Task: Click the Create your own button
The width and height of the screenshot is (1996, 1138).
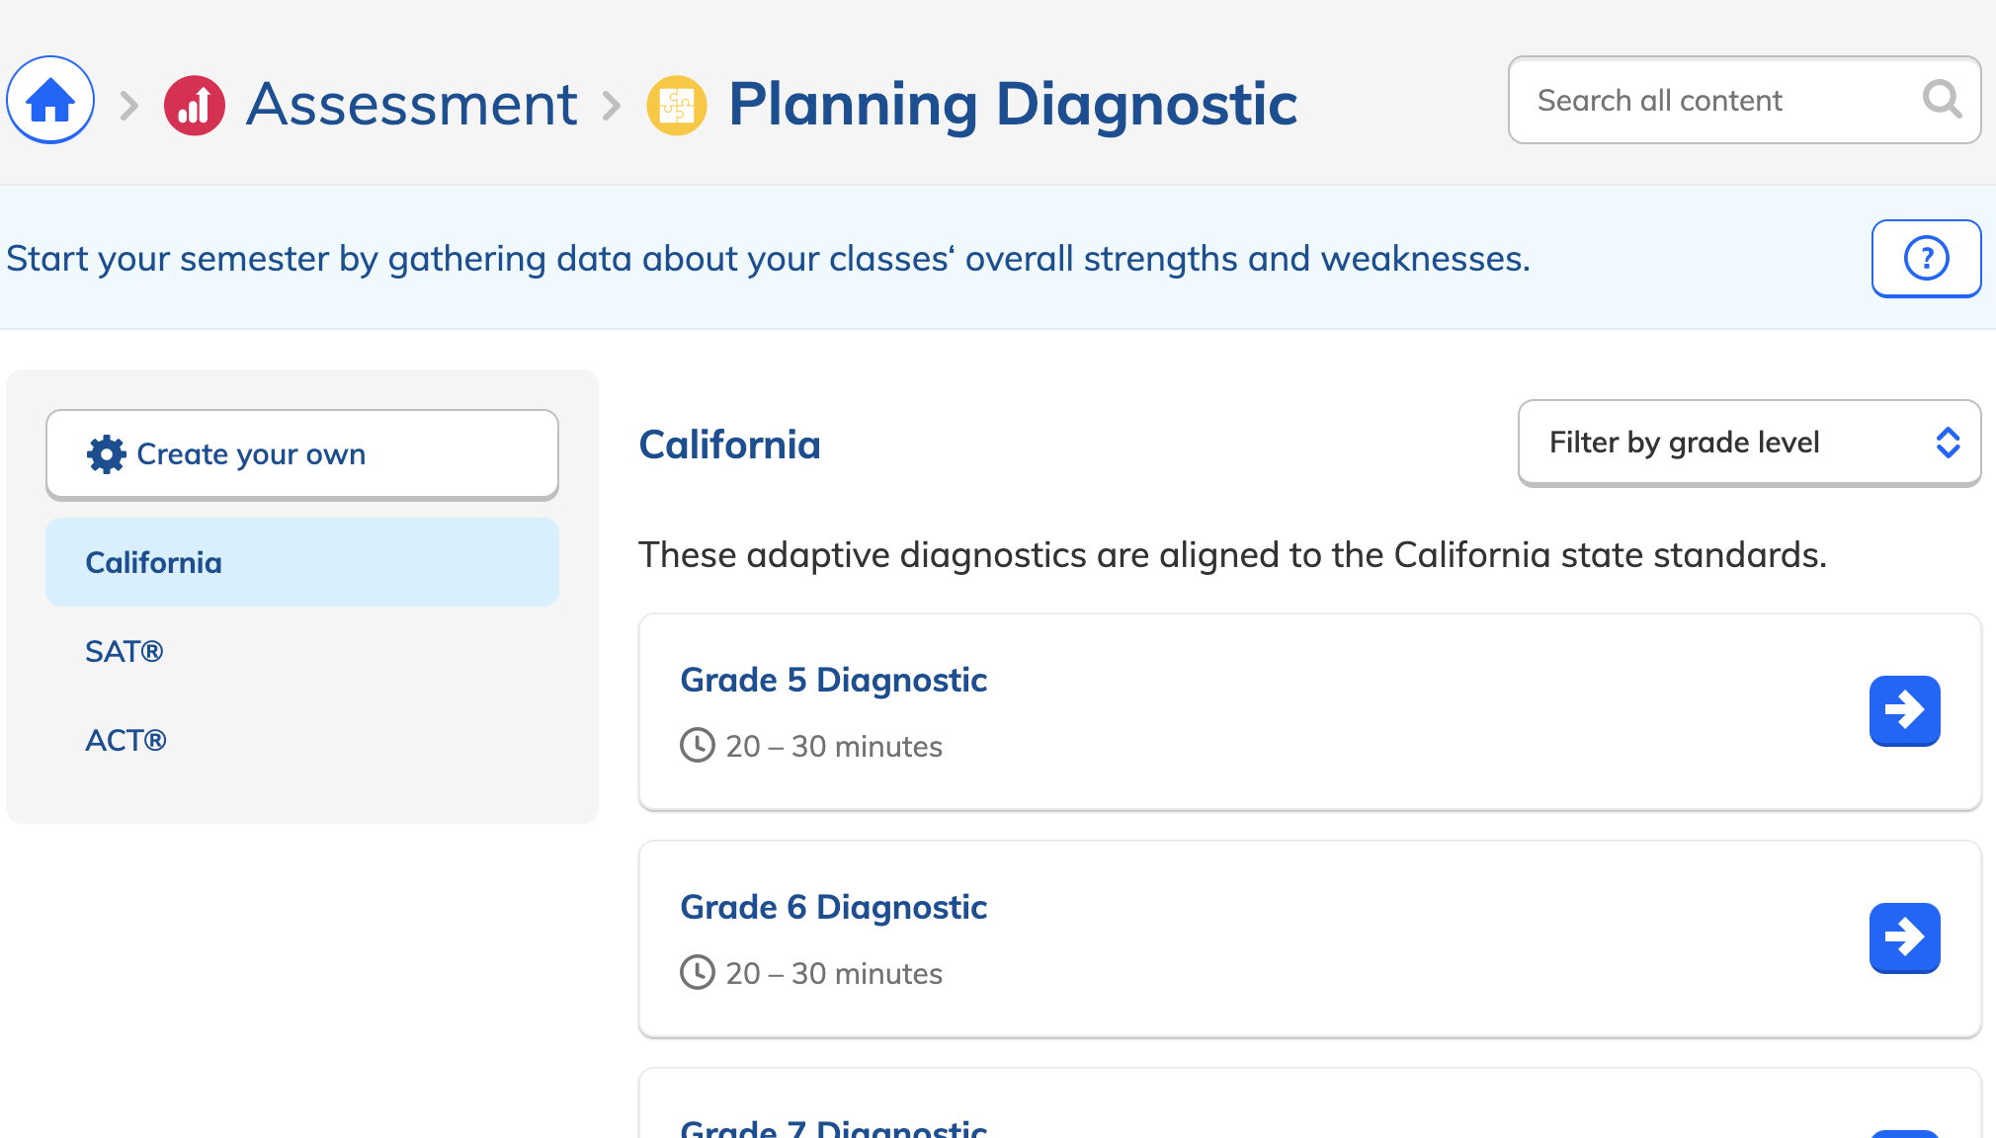Action: pos(302,454)
